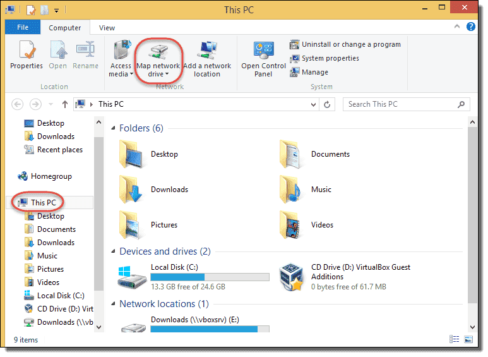Open Control Panel from the ribbon
The height and width of the screenshot is (357, 488).
coord(263,59)
